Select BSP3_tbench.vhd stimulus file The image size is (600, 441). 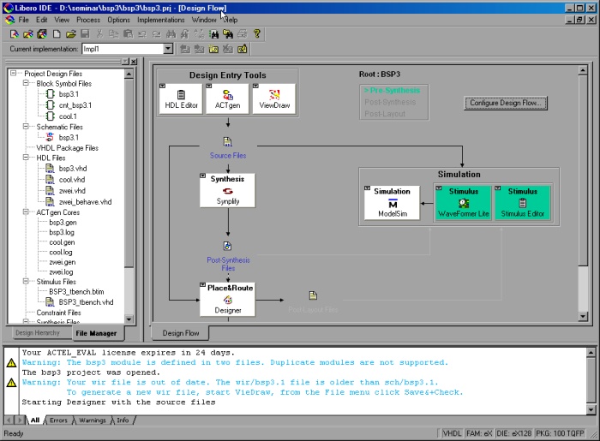pos(86,302)
